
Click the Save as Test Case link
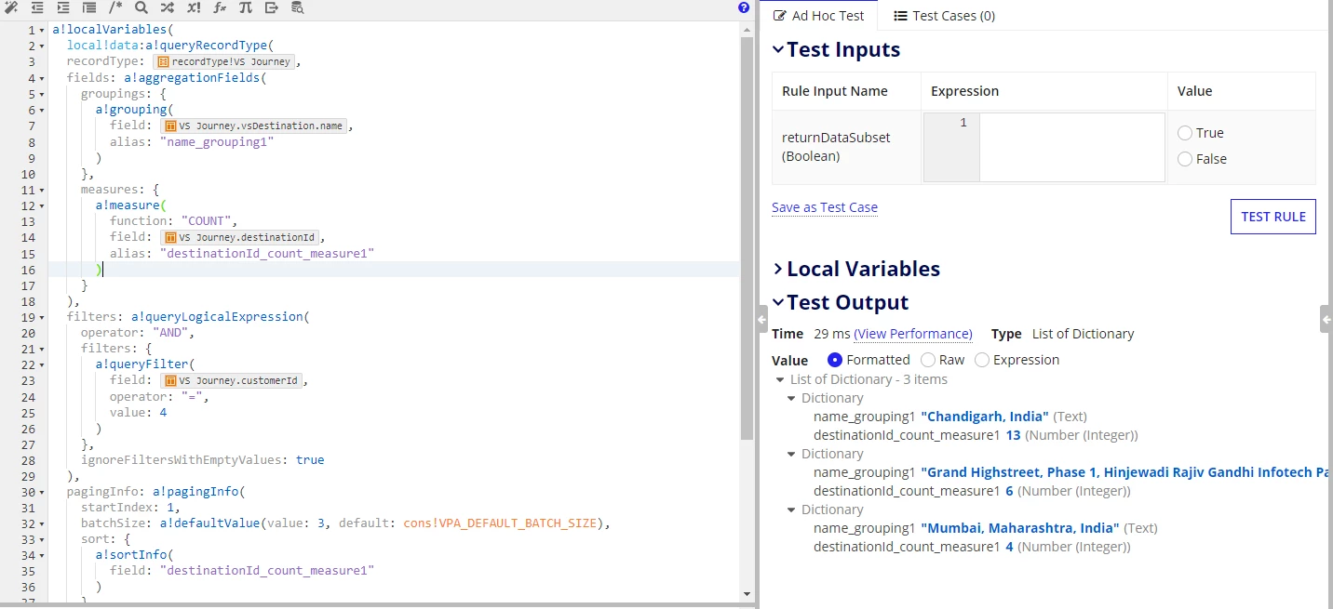pyautogui.click(x=825, y=207)
